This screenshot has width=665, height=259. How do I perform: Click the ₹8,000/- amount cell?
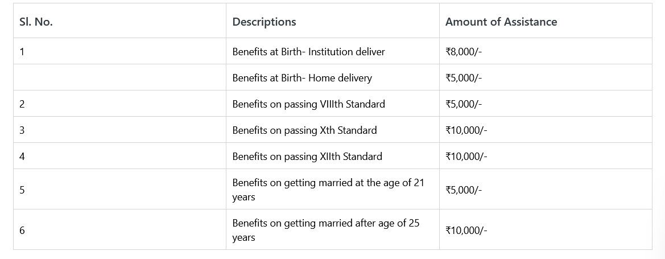pyautogui.click(x=464, y=52)
